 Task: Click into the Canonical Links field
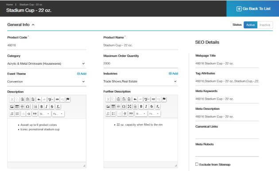pyautogui.click(x=227, y=135)
